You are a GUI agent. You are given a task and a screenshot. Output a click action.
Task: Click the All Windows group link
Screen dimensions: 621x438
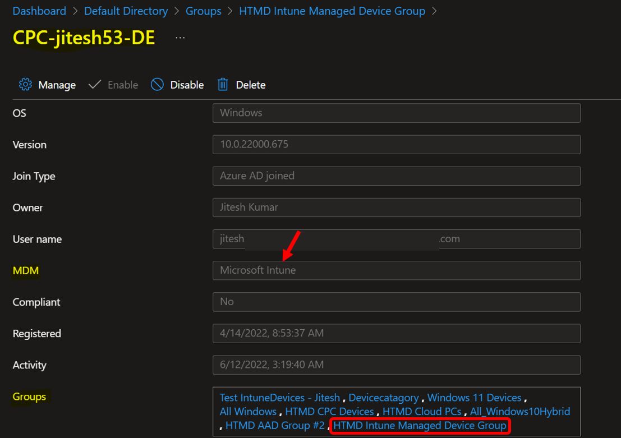coord(248,411)
